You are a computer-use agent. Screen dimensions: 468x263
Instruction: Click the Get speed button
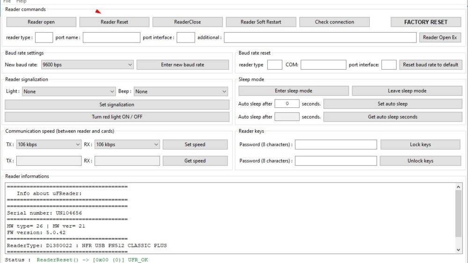click(195, 161)
